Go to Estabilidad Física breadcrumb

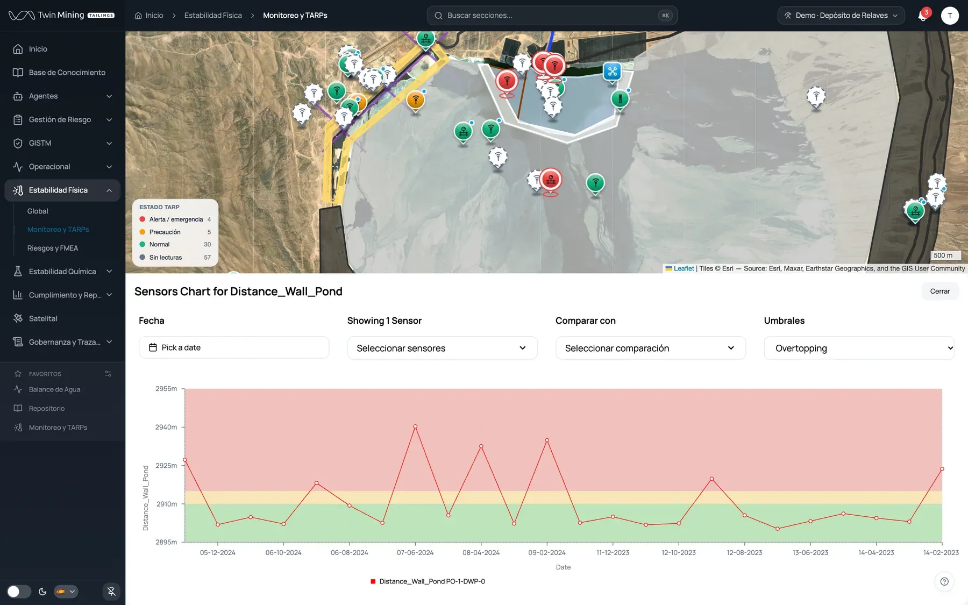point(213,16)
